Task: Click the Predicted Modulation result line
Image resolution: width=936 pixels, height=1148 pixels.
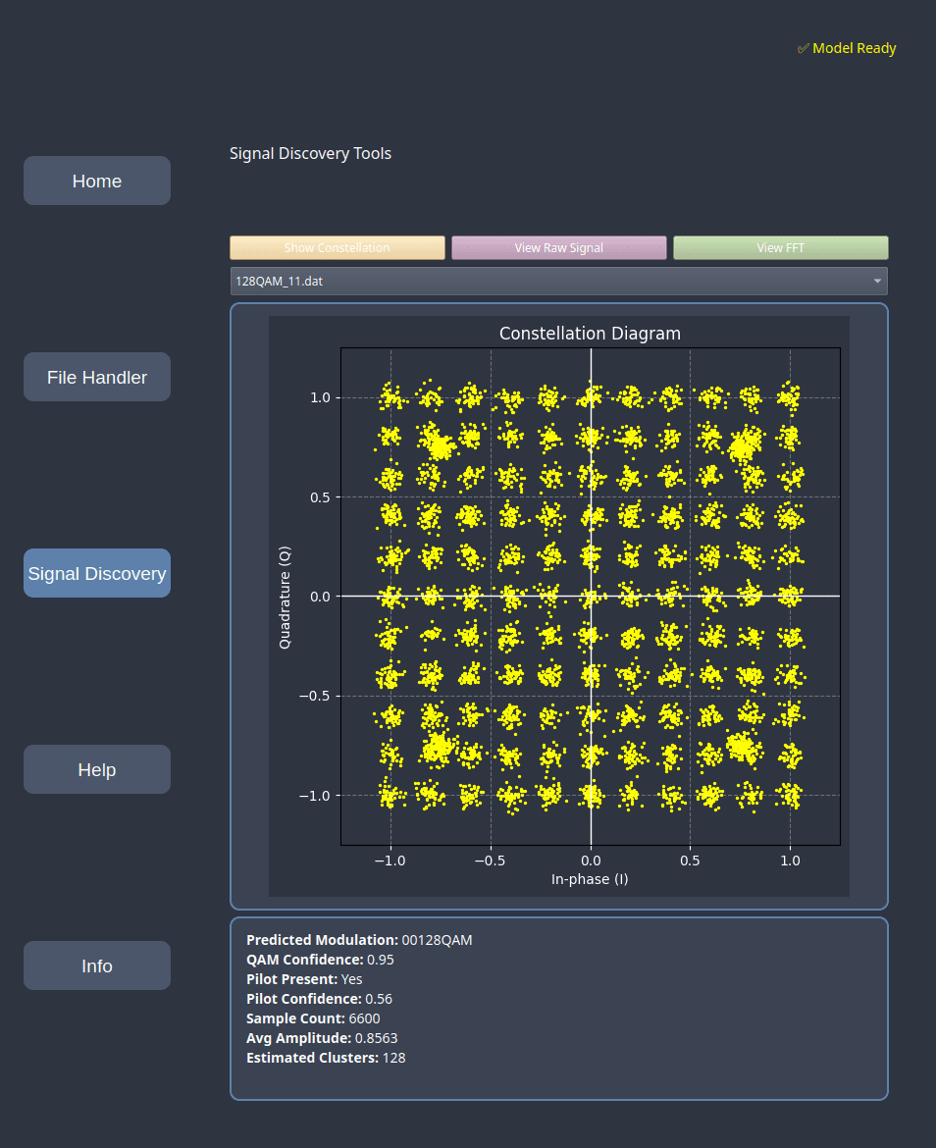Action: [x=359, y=940]
